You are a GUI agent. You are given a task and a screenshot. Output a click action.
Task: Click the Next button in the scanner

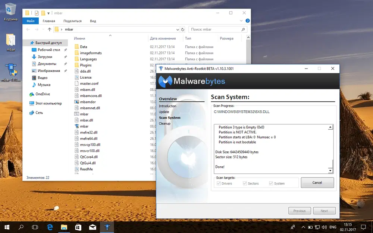coord(324,211)
